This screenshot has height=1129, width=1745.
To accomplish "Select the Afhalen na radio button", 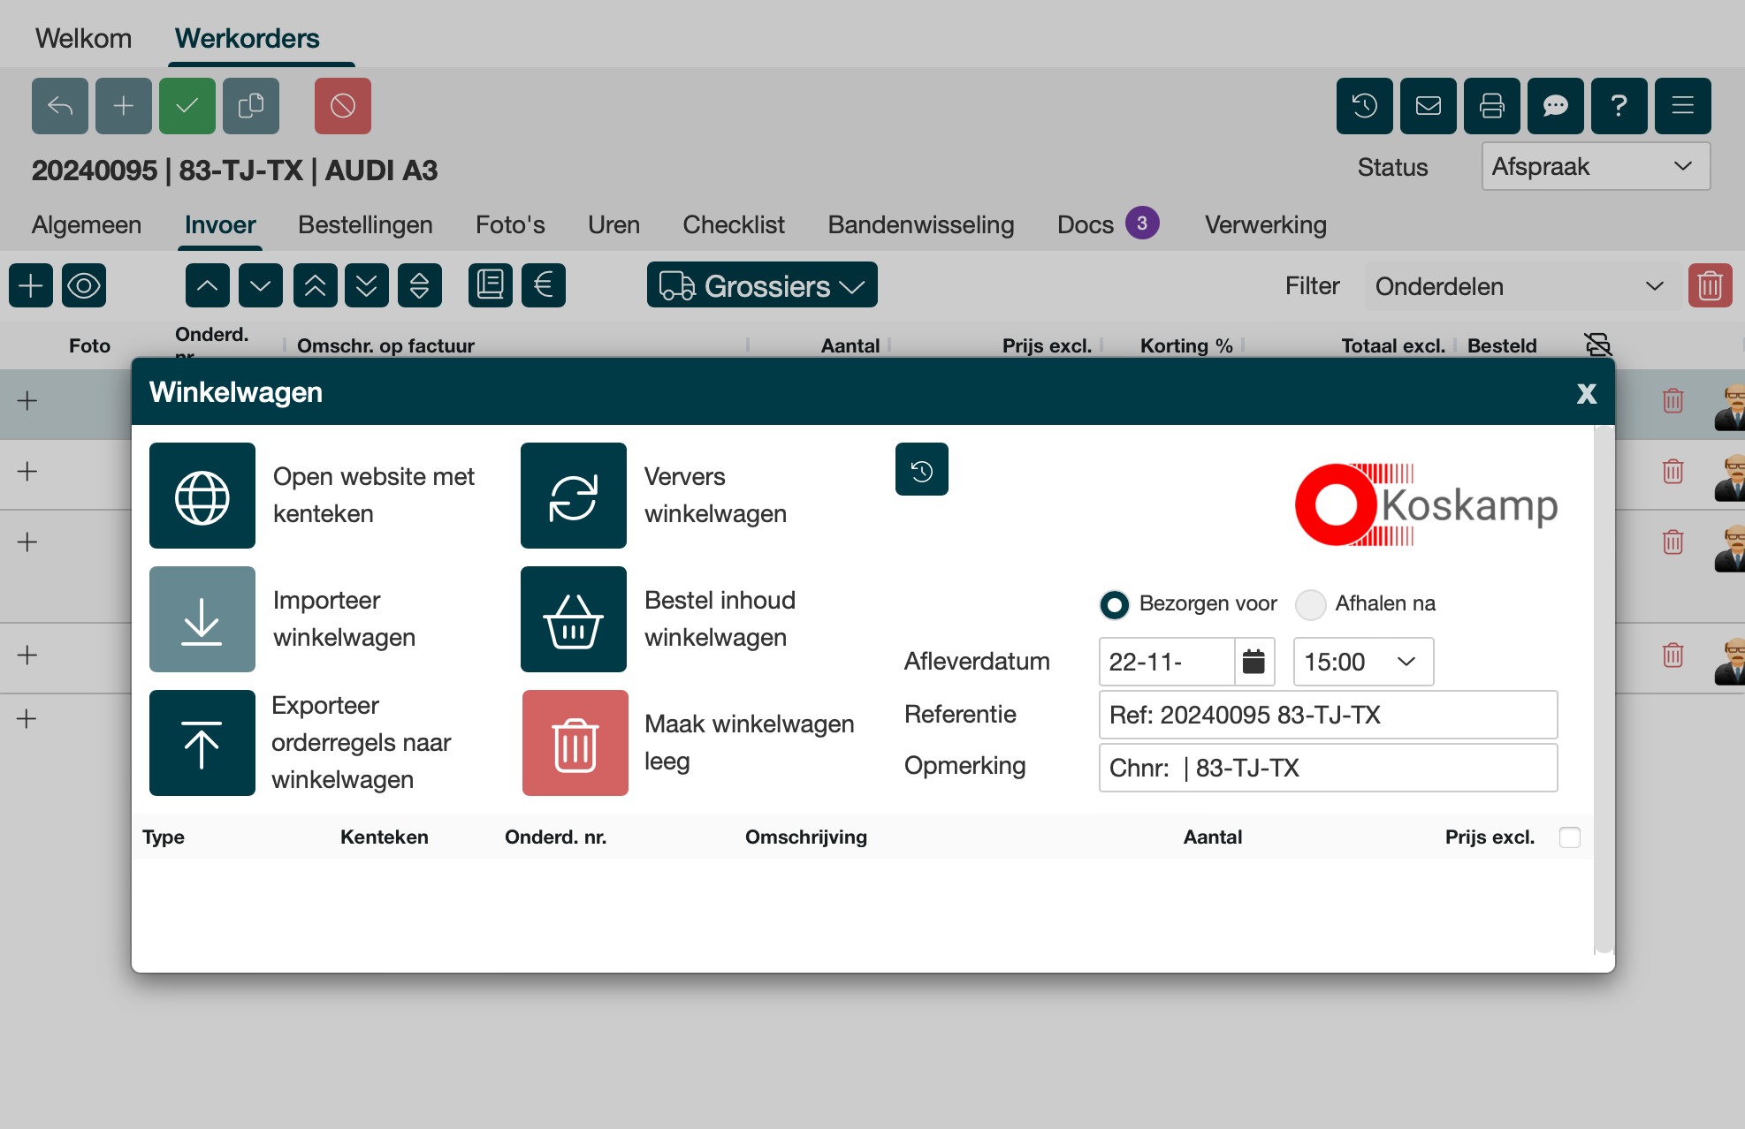I will point(1310,604).
